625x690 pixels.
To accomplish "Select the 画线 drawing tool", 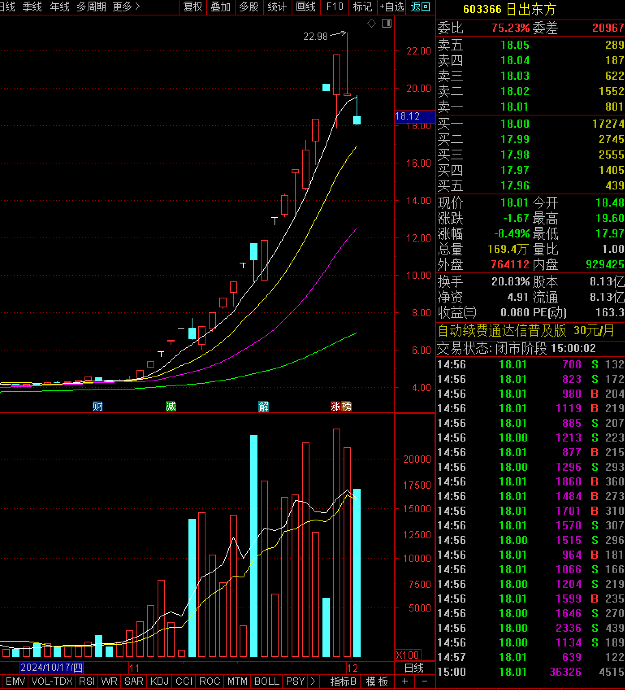I will (306, 7).
